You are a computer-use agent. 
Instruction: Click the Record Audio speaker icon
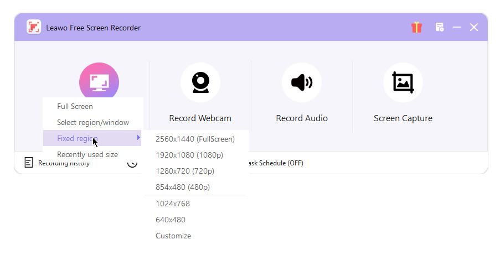point(301,82)
